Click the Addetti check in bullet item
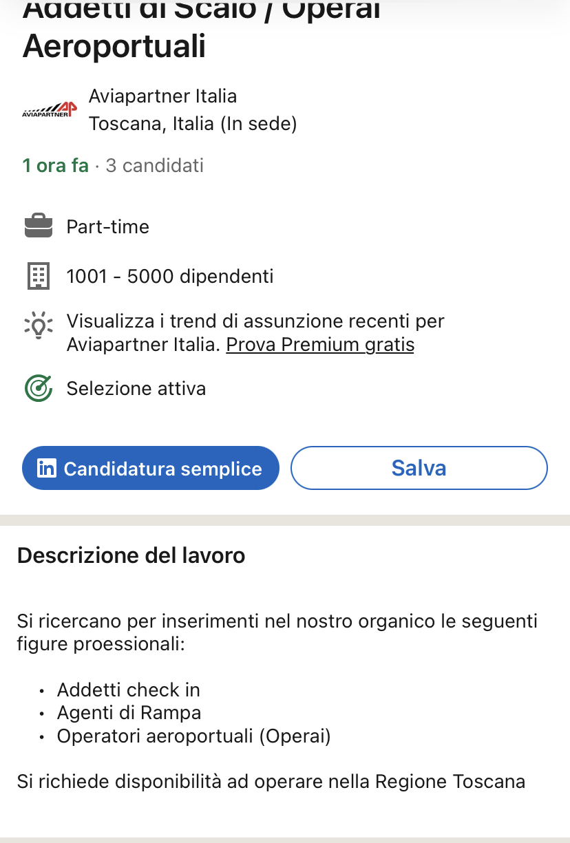The width and height of the screenshot is (570, 843). click(129, 690)
